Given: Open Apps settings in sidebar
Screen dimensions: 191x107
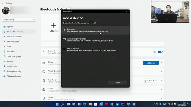Looking at the screenshot, I should coord(19,47).
